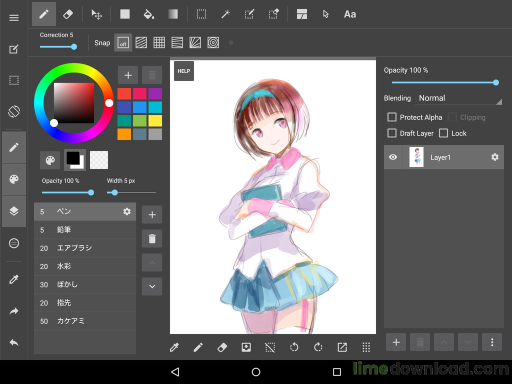Rotate canvas clockwise from bottom bar
Image resolution: width=512 pixels, height=384 pixels.
[x=318, y=347]
